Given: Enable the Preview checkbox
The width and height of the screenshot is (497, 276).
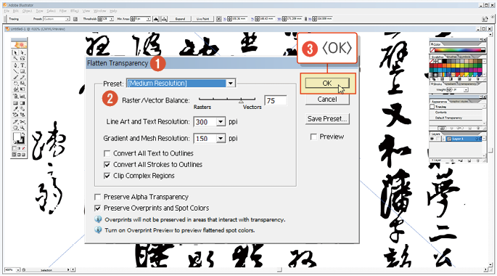Looking at the screenshot, I should tap(313, 137).
